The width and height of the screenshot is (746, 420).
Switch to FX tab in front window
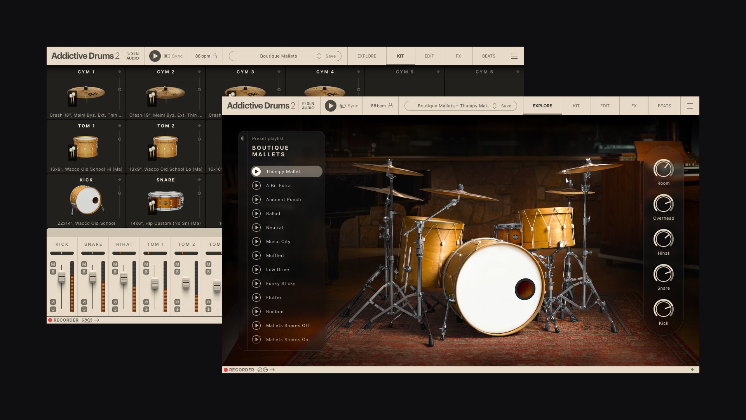[634, 106]
